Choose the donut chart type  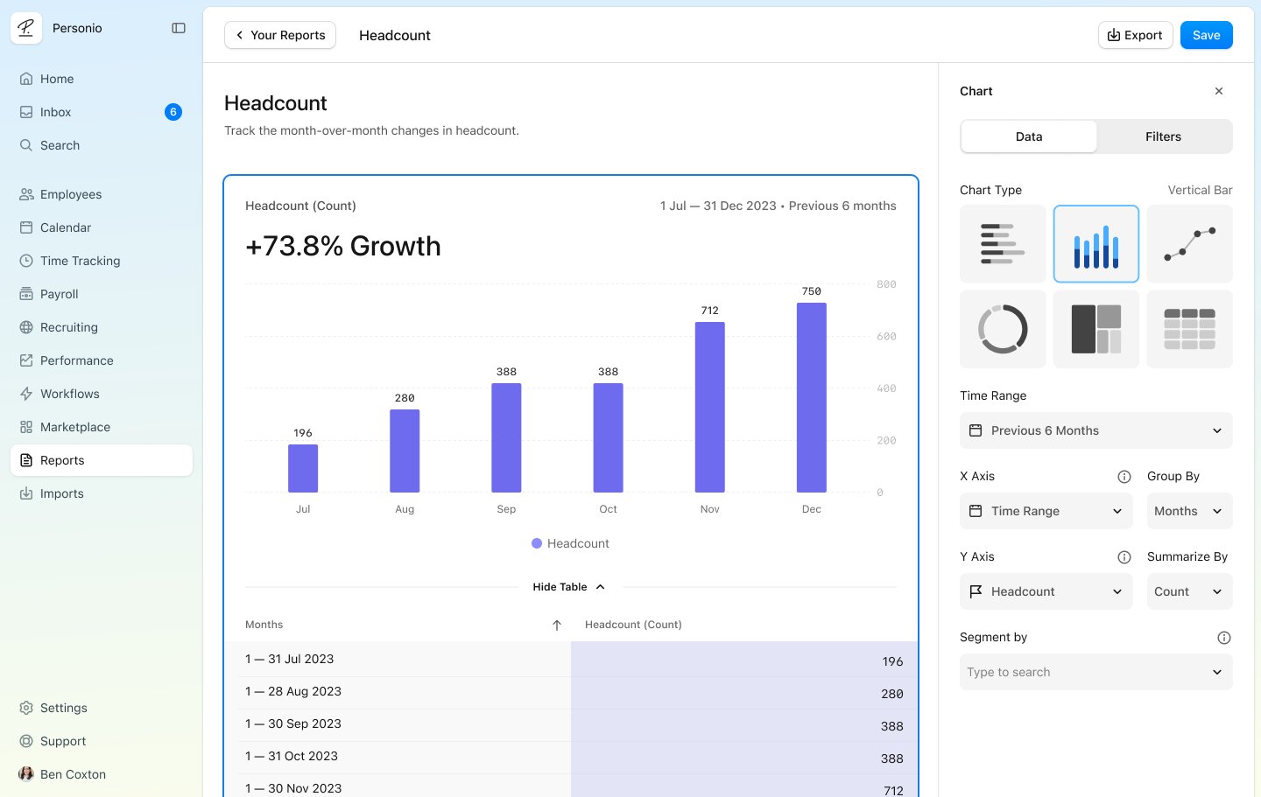[1003, 329]
